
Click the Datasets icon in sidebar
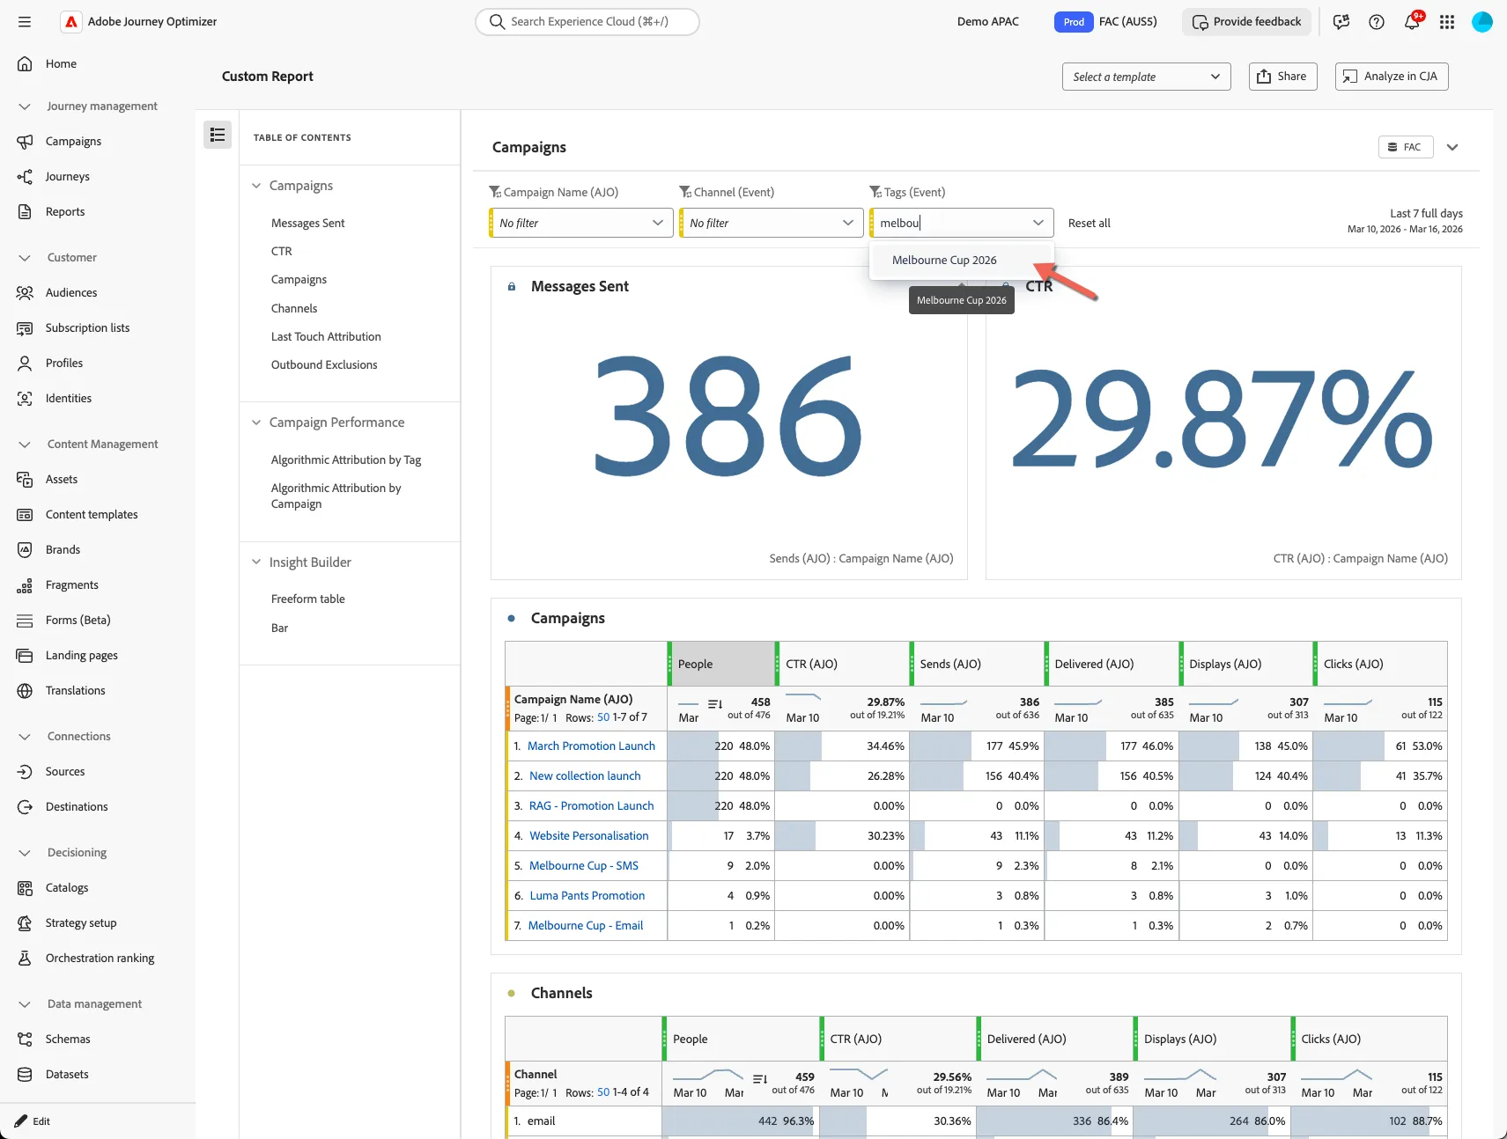[25, 1074]
